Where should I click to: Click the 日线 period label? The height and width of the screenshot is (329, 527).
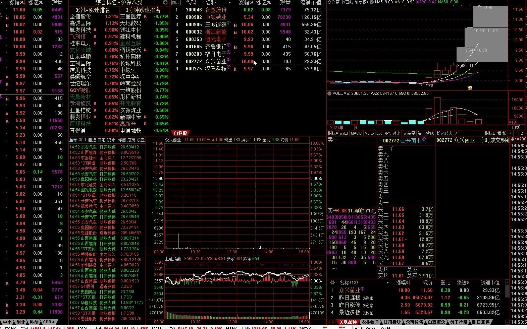[516, 127]
